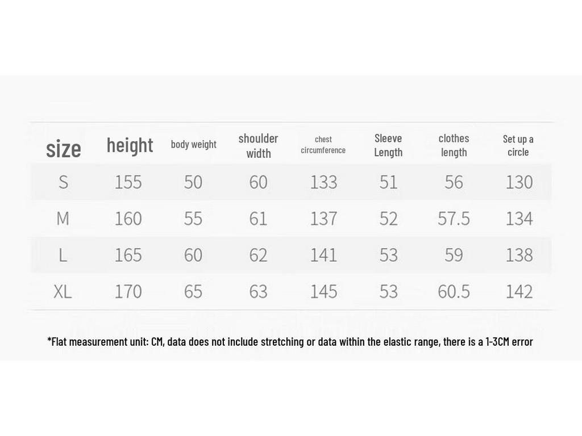582x436 pixels.
Task: Click the hem circle value 142
Action: pos(519,291)
